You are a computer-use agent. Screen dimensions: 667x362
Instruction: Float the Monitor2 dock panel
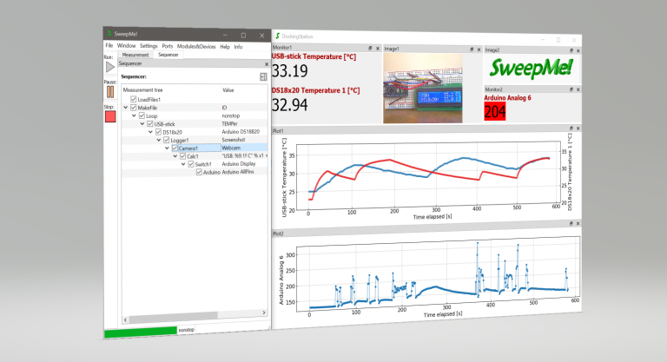(x=571, y=89)
